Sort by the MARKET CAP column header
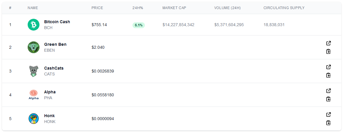Viewport: 343px width, 133px height. click(174, 8)
